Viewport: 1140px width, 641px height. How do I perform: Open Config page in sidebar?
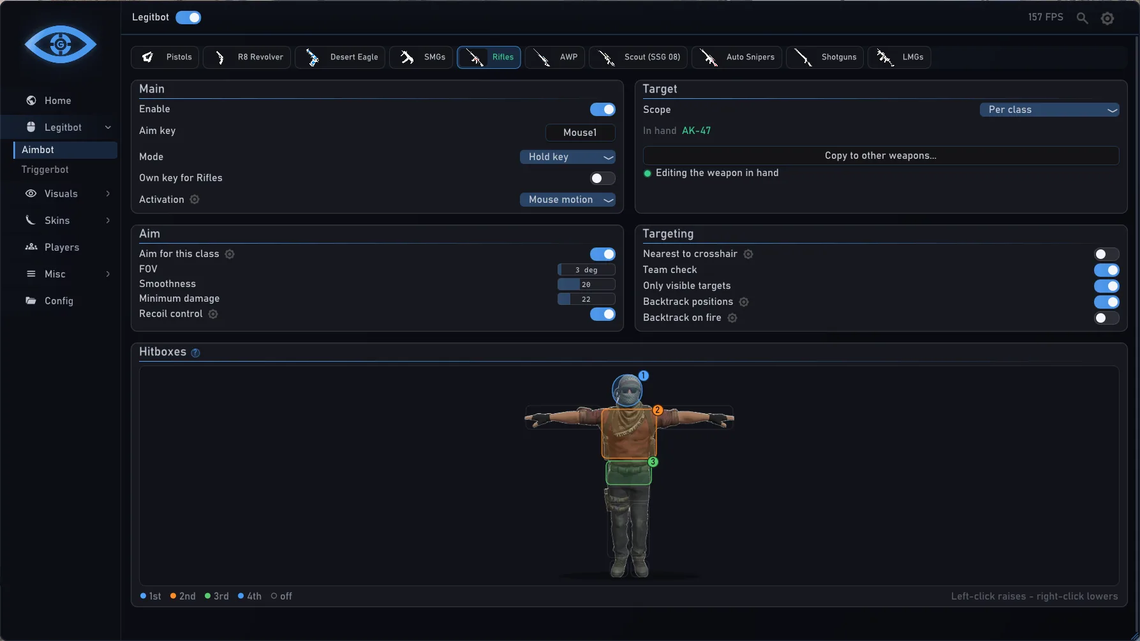pos(59,301)
